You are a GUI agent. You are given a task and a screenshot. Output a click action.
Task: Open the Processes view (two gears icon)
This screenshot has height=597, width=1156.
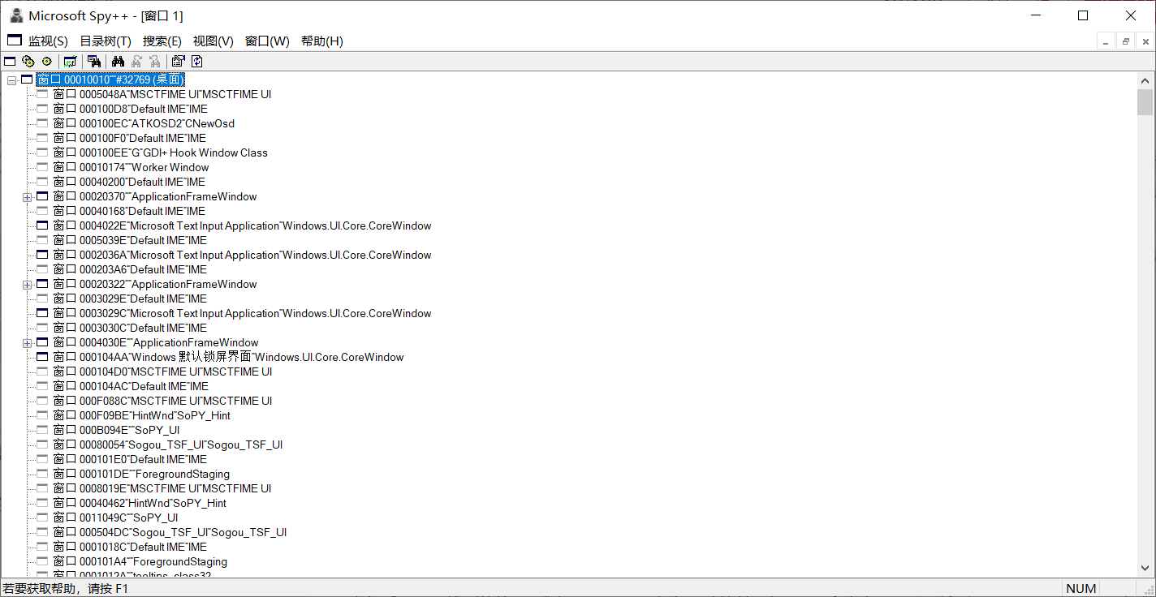coord(28,61)
